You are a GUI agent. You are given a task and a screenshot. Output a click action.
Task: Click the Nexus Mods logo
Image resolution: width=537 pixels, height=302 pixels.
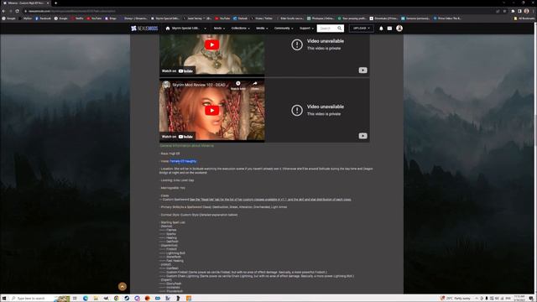144,29
